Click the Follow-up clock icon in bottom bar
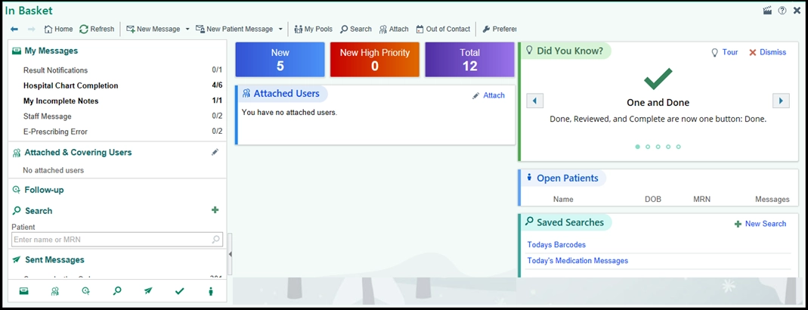808x310 pixels. (85, 291)
